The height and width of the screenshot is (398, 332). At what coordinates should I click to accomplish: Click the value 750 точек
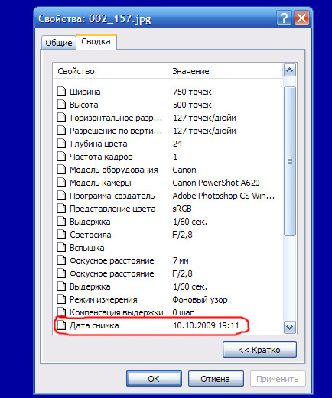192,92
